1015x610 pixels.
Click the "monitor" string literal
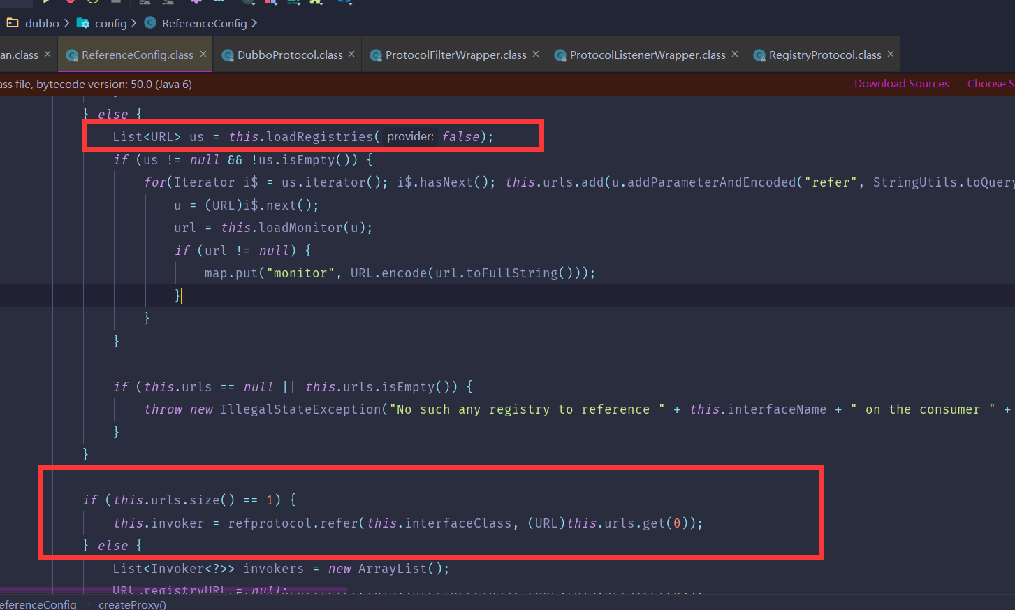(x=300, y=273)
